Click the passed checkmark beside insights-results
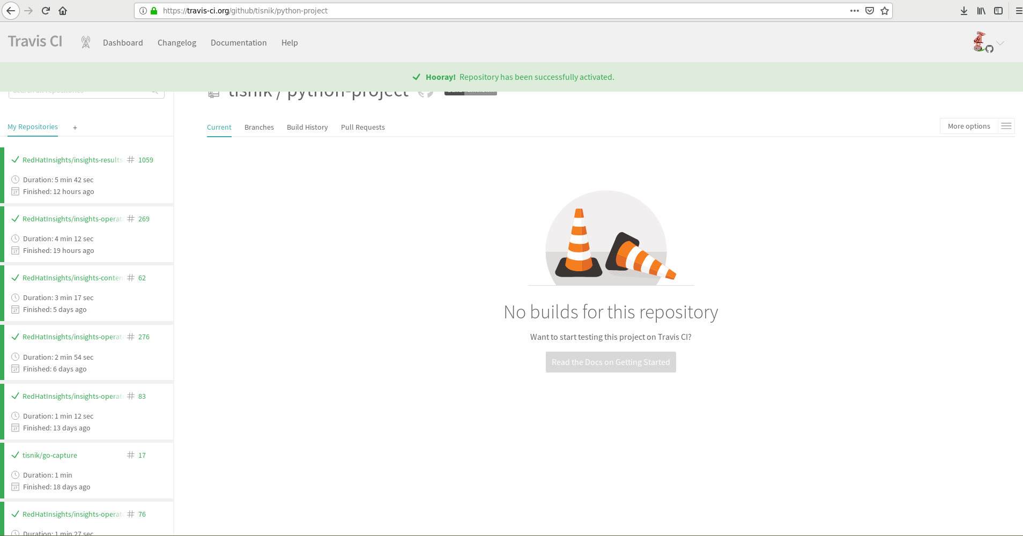The image size is (1023, 536). (x=15, y=160)
